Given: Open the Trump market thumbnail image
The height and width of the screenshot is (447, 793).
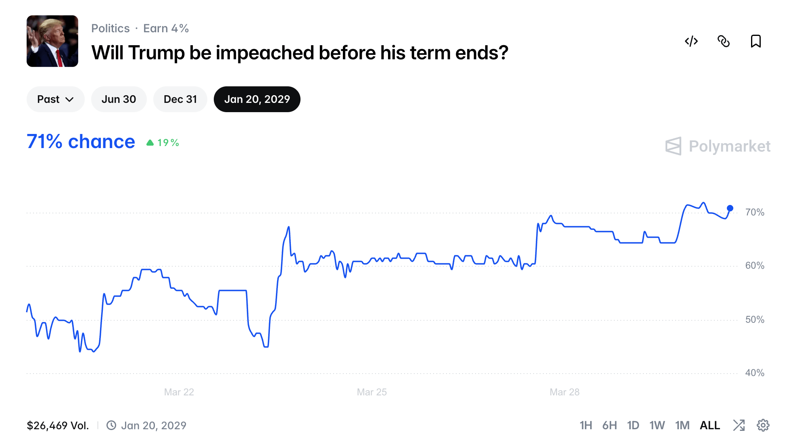Looking at the screenshot, I should pyautogui.click(x=52, y=42).
